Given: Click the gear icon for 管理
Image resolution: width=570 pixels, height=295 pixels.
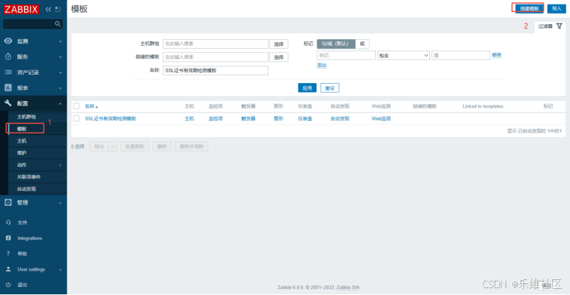Looking at the screenshot, I should (8, 202).
